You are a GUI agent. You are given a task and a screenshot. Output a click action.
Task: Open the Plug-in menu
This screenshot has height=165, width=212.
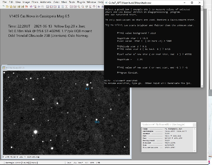click(x=81, y=2)
